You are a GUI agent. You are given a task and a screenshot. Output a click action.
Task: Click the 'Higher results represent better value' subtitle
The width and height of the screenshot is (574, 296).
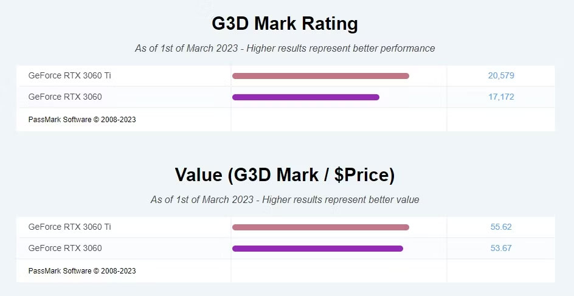pyautogui.click(x=285, y=199)
